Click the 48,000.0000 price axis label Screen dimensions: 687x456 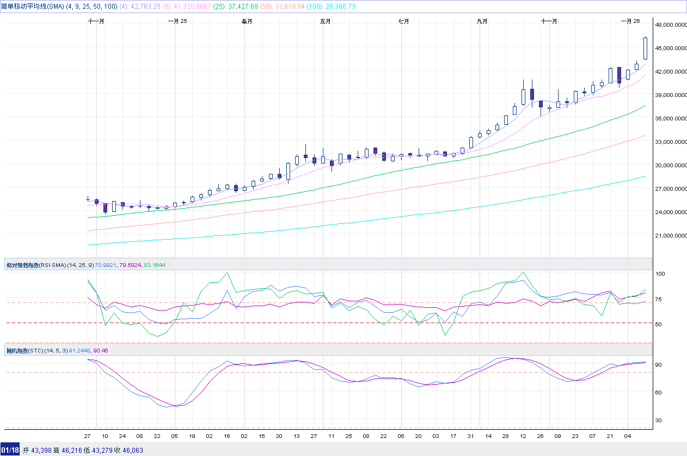click(671, 25)
